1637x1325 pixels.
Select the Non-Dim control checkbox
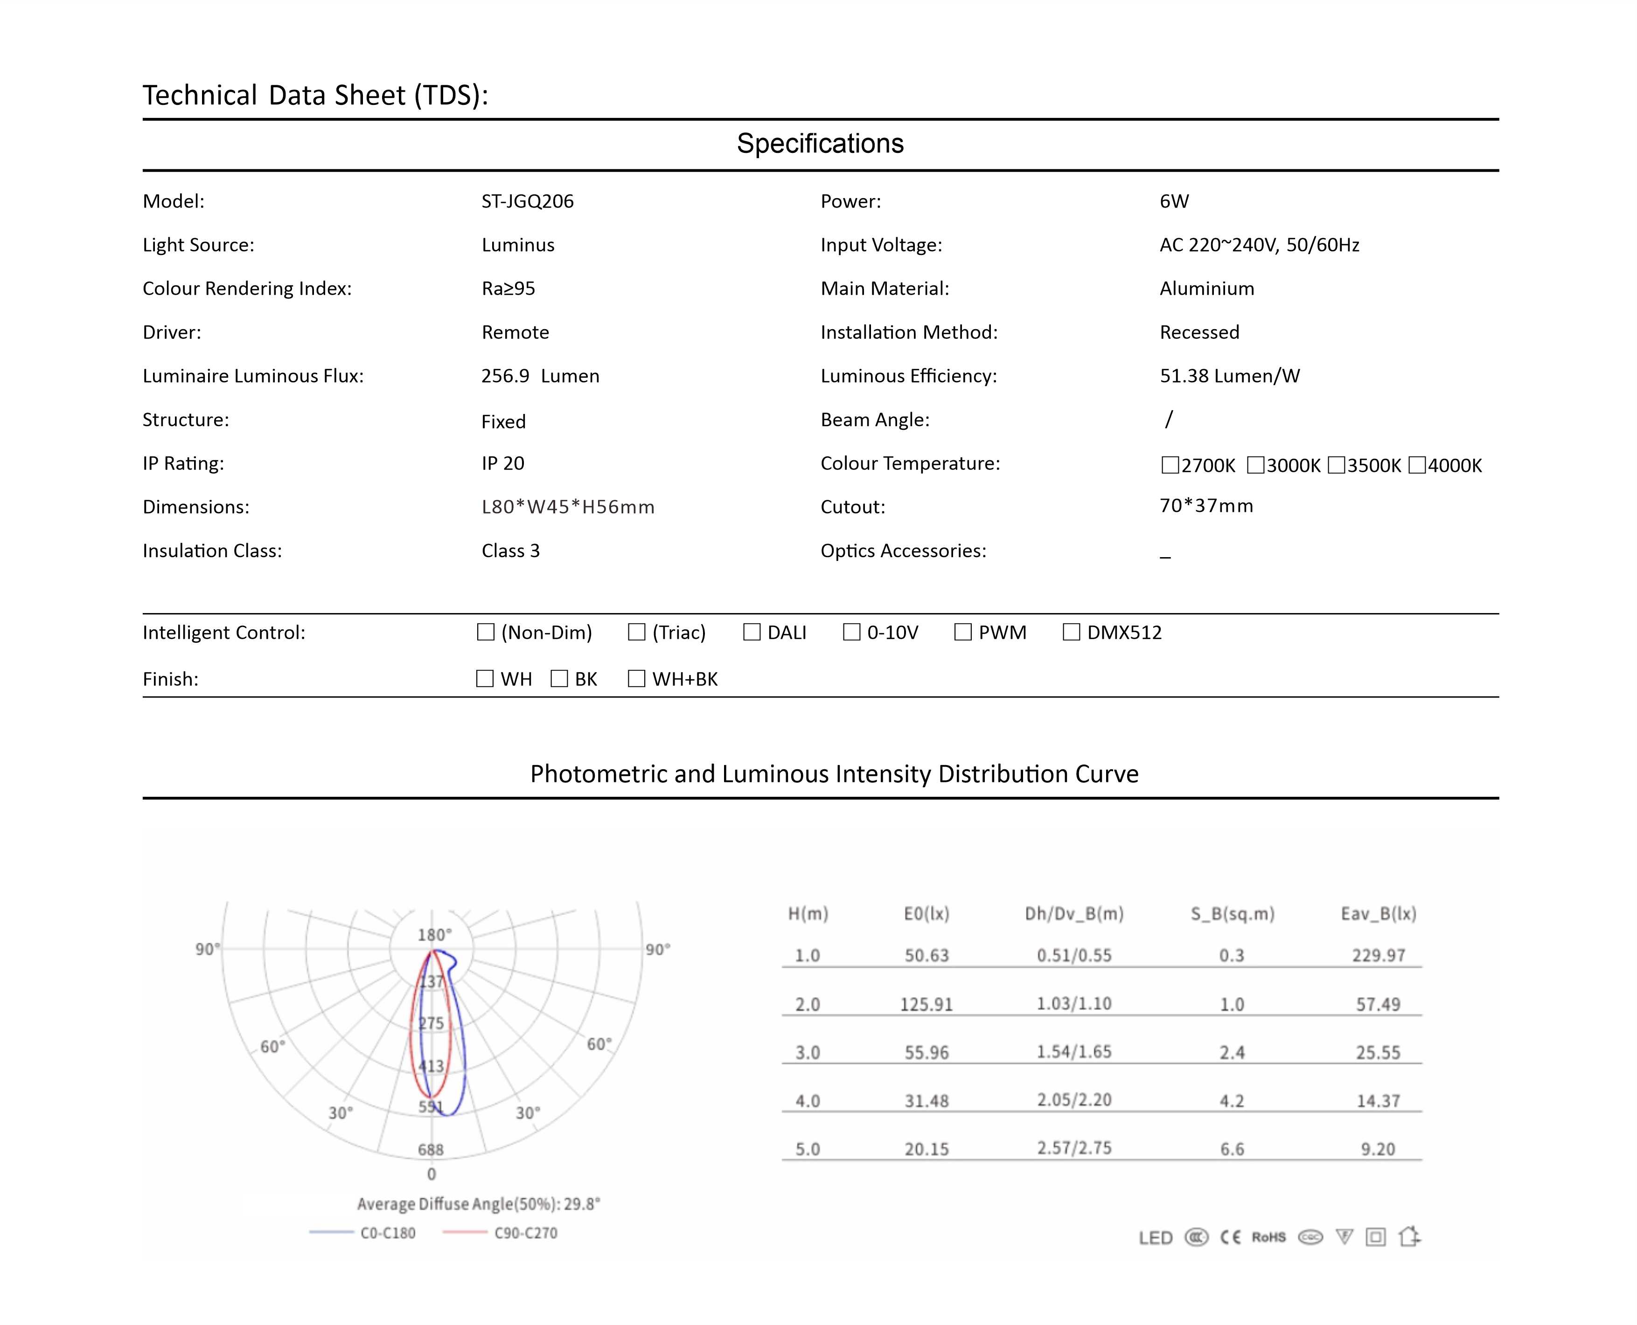pyautogui.click(x=486, y=632)
